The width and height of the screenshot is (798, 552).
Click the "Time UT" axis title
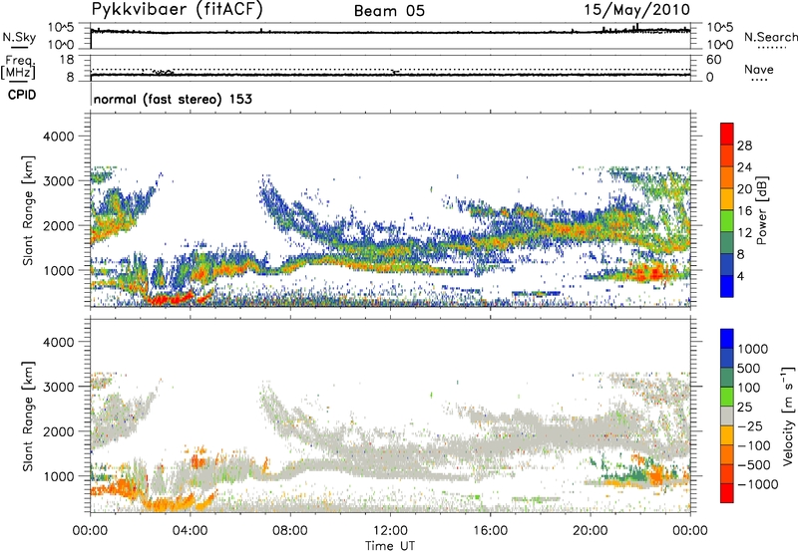coord(390,545)
